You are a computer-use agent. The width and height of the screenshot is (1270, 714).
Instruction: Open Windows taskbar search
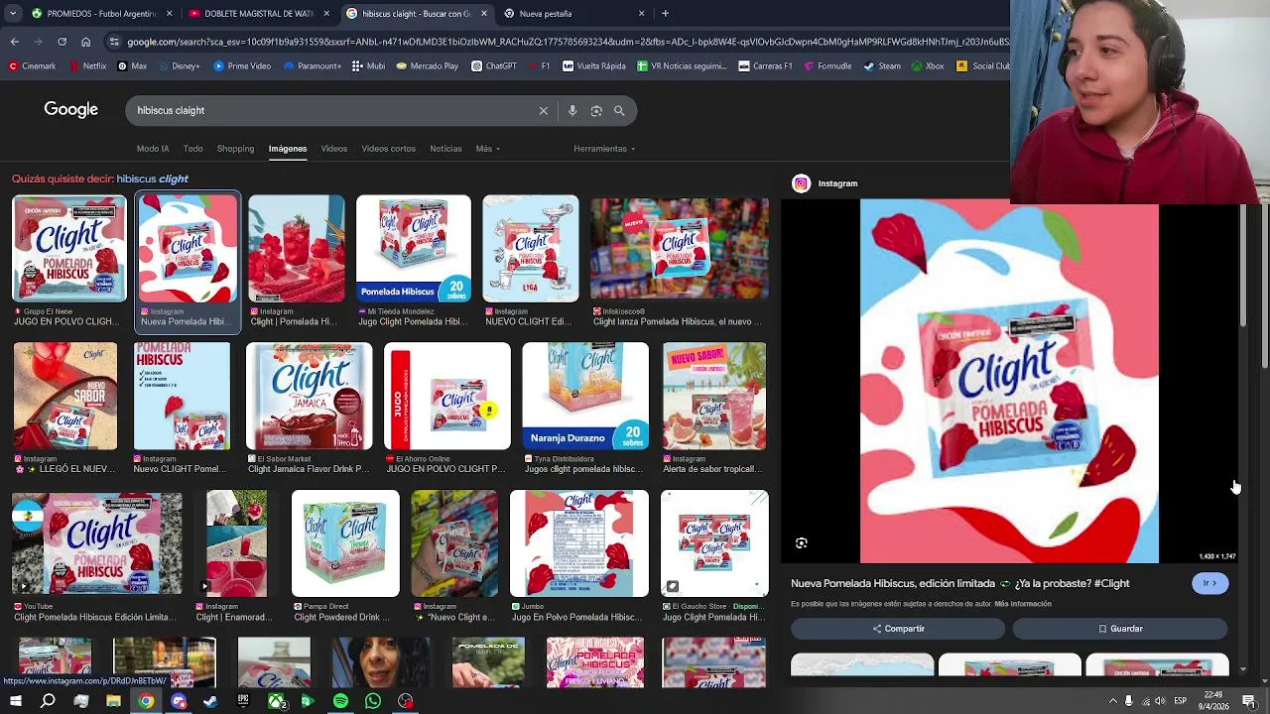(48, 701)
